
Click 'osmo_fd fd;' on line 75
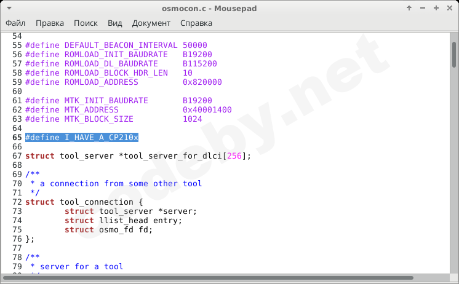point(126,230)
